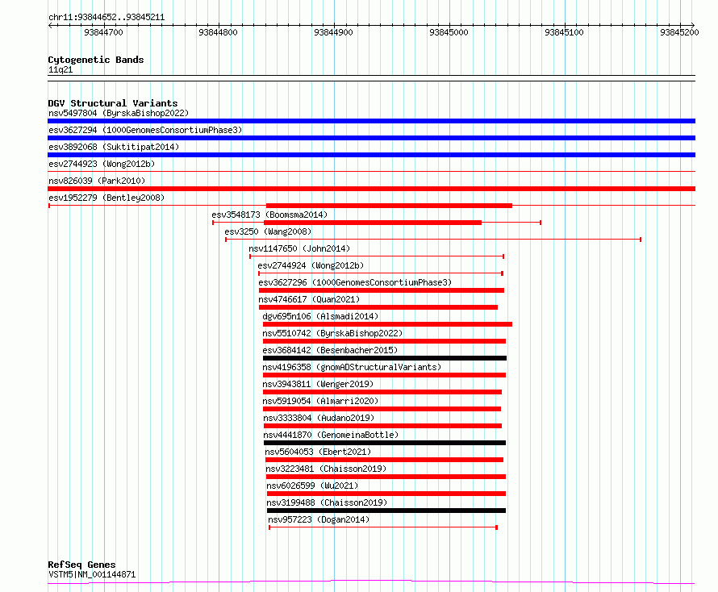This screenshot has width=718, height=592.
Task: Click the magenta VSTM5 gene line
Action: pos(371,582)
